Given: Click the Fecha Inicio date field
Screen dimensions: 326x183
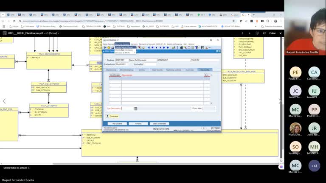Looking at the screenshot, I should 122,64.
